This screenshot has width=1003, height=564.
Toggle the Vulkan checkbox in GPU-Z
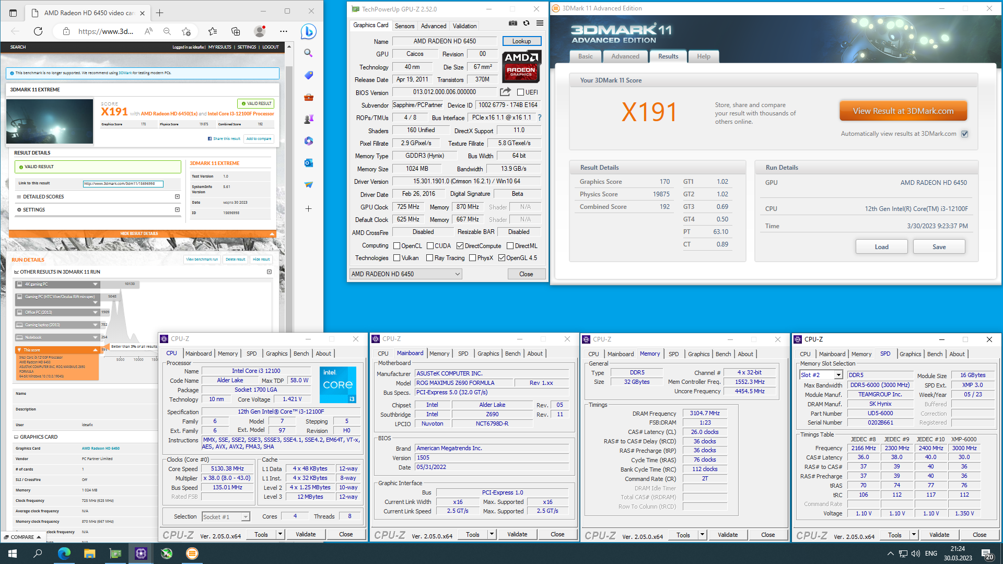point(396,258)
